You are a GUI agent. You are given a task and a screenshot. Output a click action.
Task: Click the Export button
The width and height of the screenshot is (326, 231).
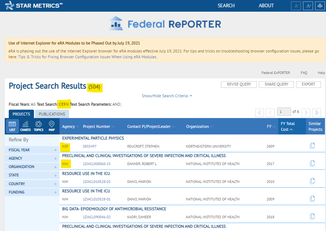pos(308,85)
